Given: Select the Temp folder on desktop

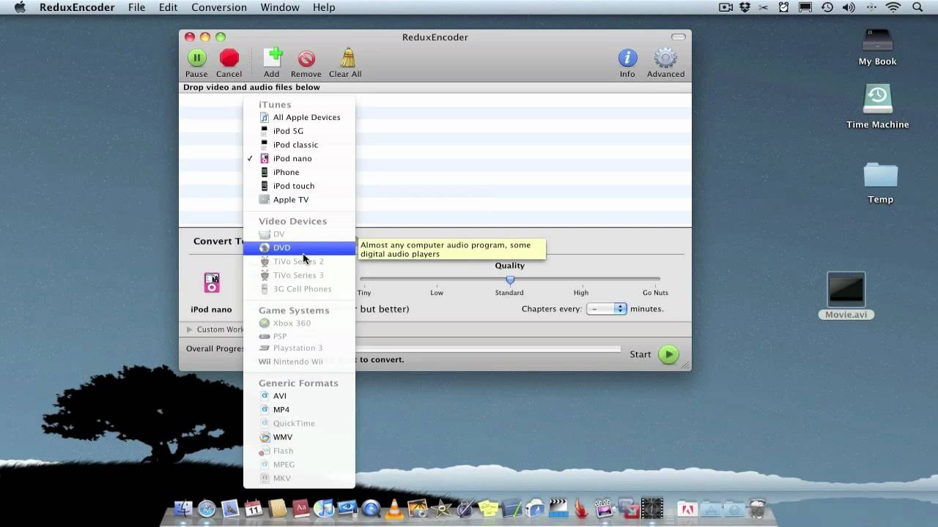Looking at the screenshot, I should (x=880, y=176).
